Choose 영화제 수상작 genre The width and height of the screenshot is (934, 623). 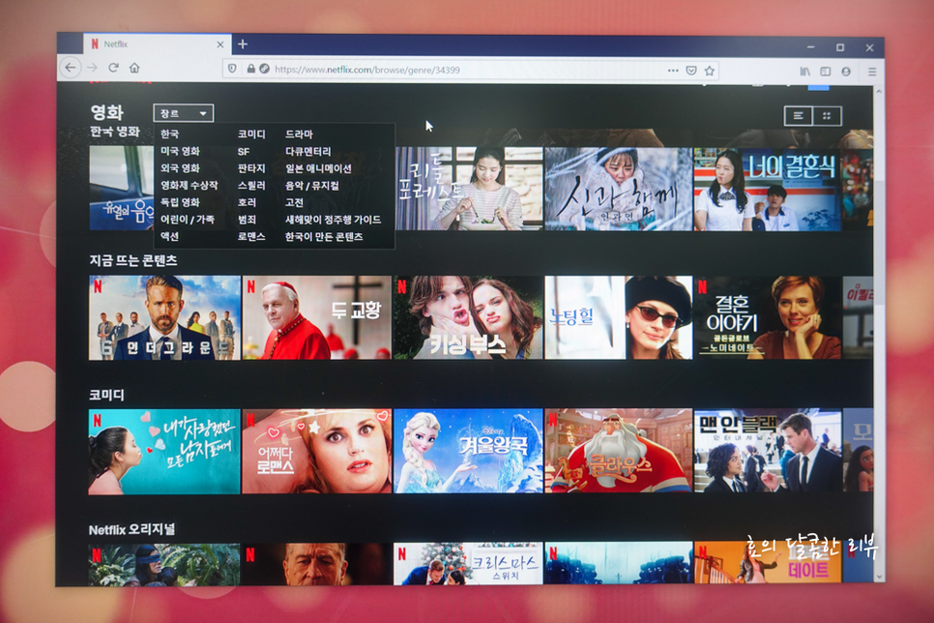189,186
